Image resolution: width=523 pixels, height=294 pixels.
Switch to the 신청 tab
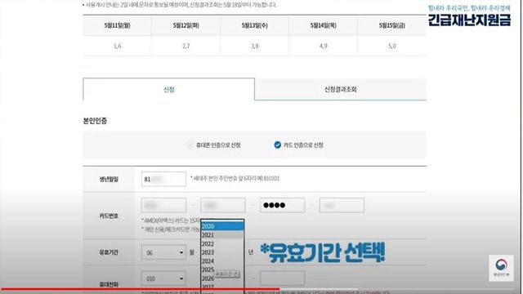click(x=169, y=89)
